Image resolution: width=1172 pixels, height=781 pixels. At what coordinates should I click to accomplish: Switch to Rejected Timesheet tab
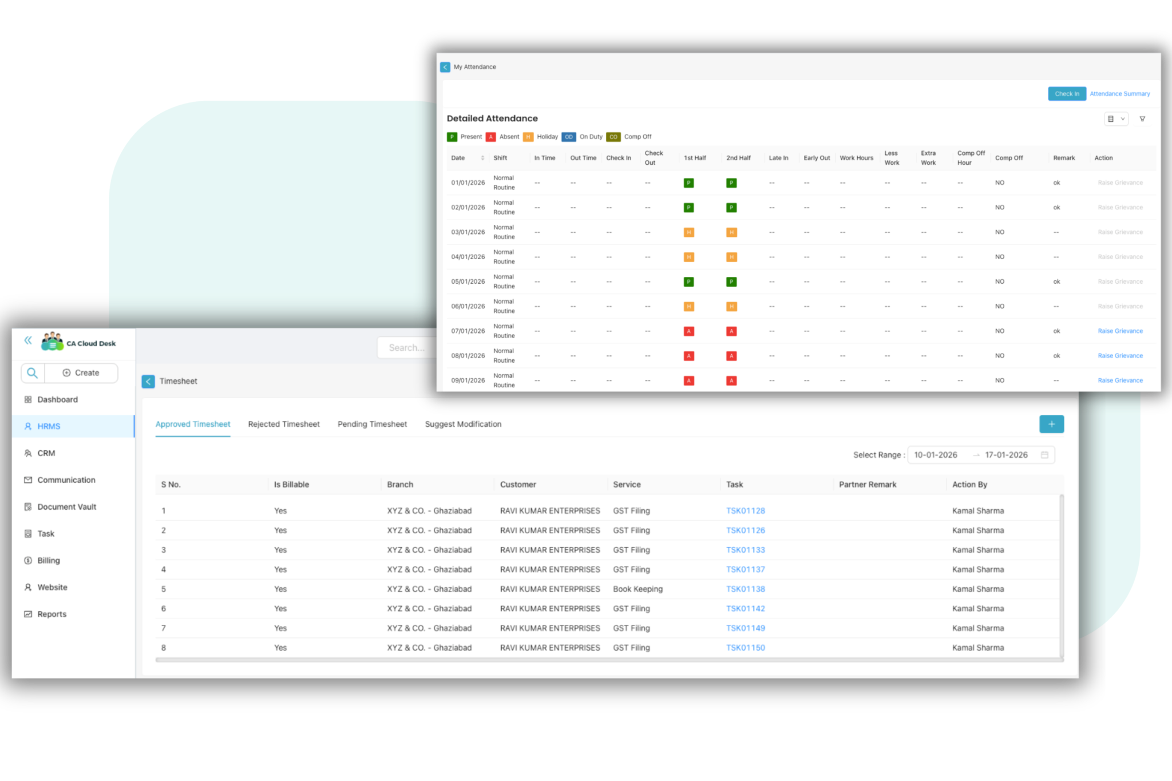(x=284, y=424)
